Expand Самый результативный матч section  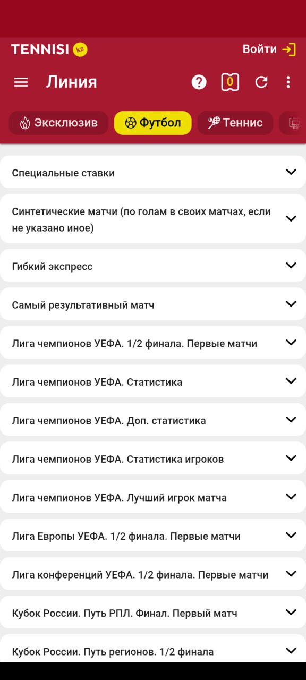click(153, 304)
